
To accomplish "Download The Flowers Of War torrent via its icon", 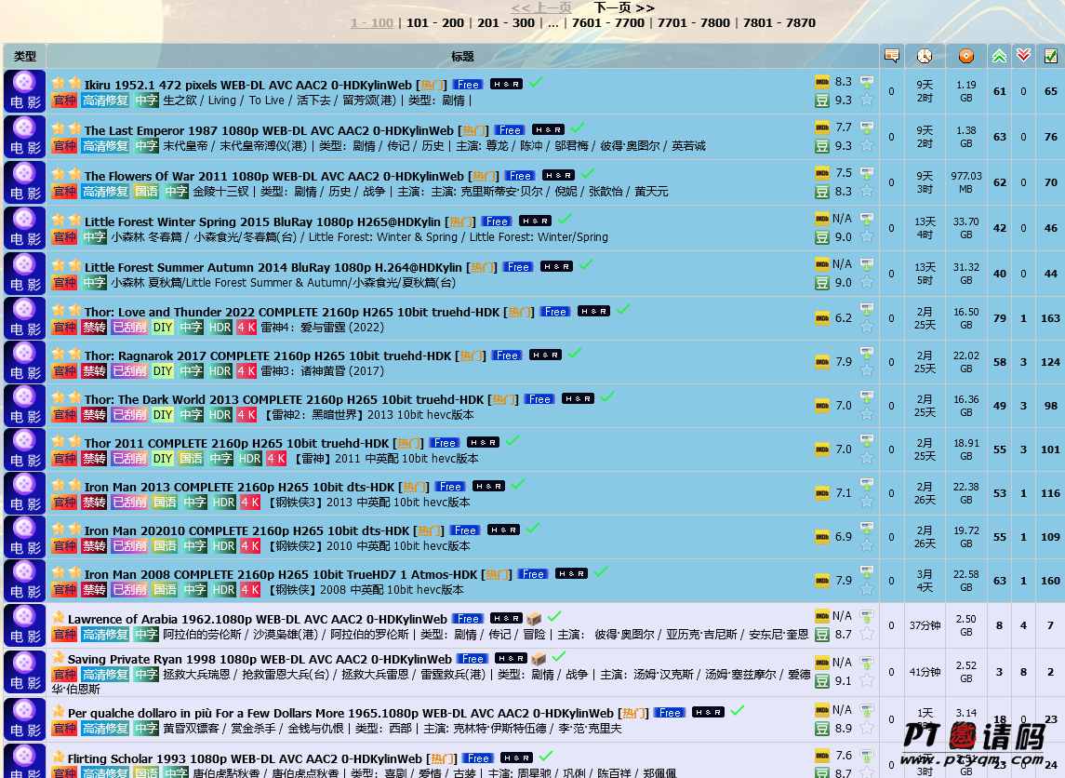I will [867, 173].
